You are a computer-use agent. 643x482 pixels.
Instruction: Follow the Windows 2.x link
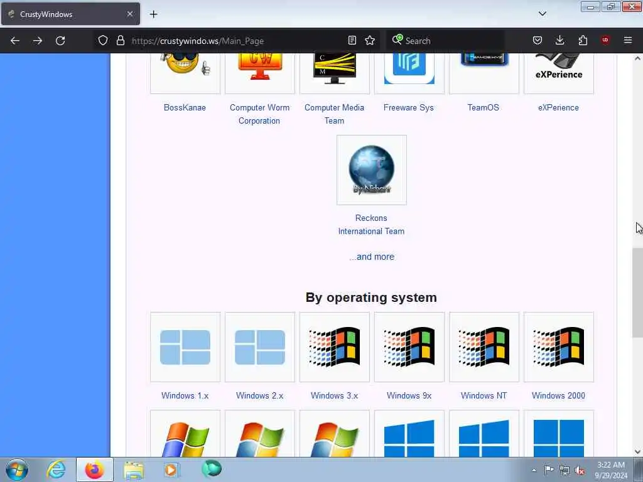(259, 395)
